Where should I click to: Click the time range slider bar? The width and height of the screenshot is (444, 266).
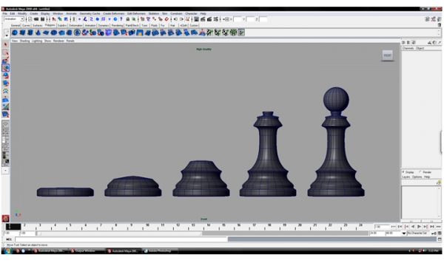pos(119,233)
